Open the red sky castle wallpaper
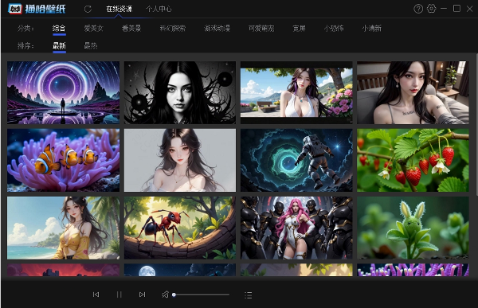 click(64, 270)
